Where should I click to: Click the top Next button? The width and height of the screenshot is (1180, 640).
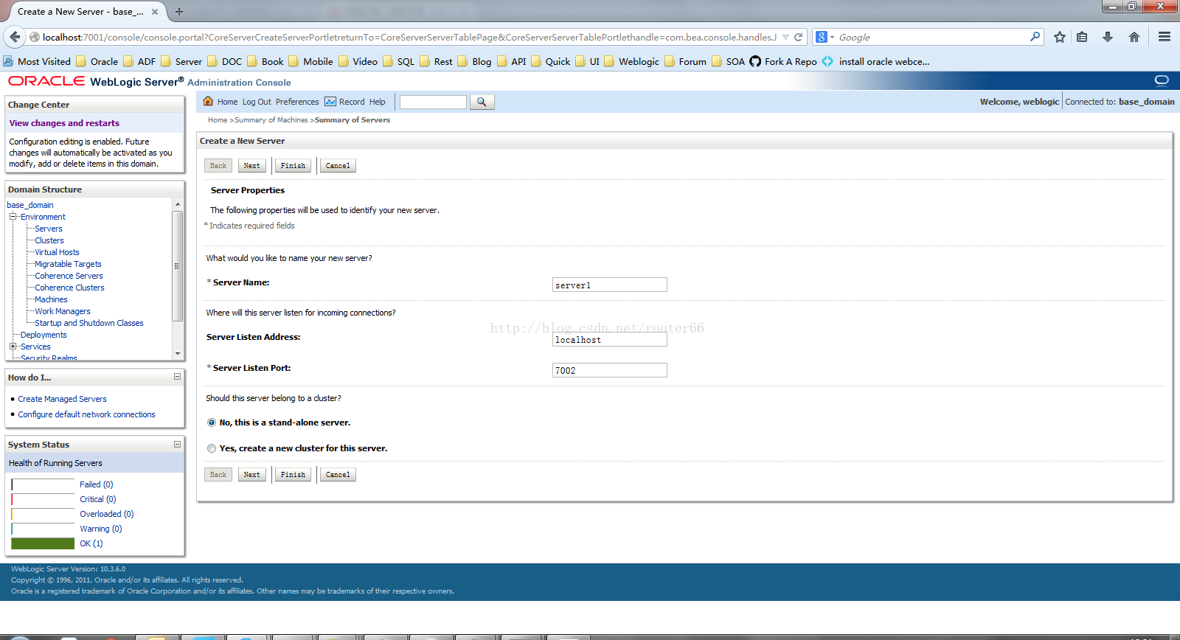point(251,166)
